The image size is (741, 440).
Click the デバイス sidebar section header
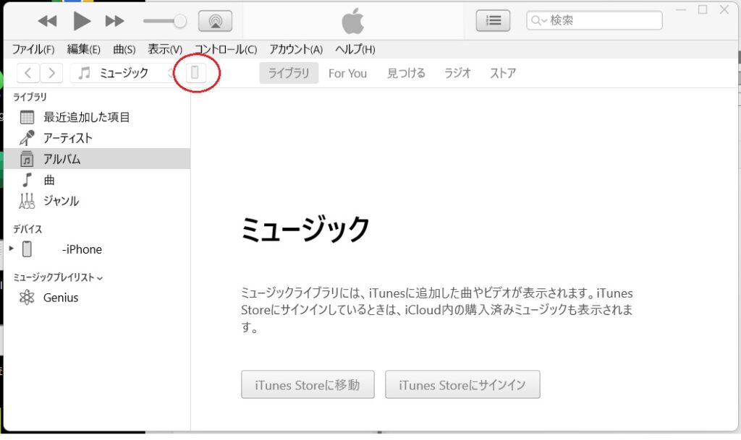[x=27, y=229]
